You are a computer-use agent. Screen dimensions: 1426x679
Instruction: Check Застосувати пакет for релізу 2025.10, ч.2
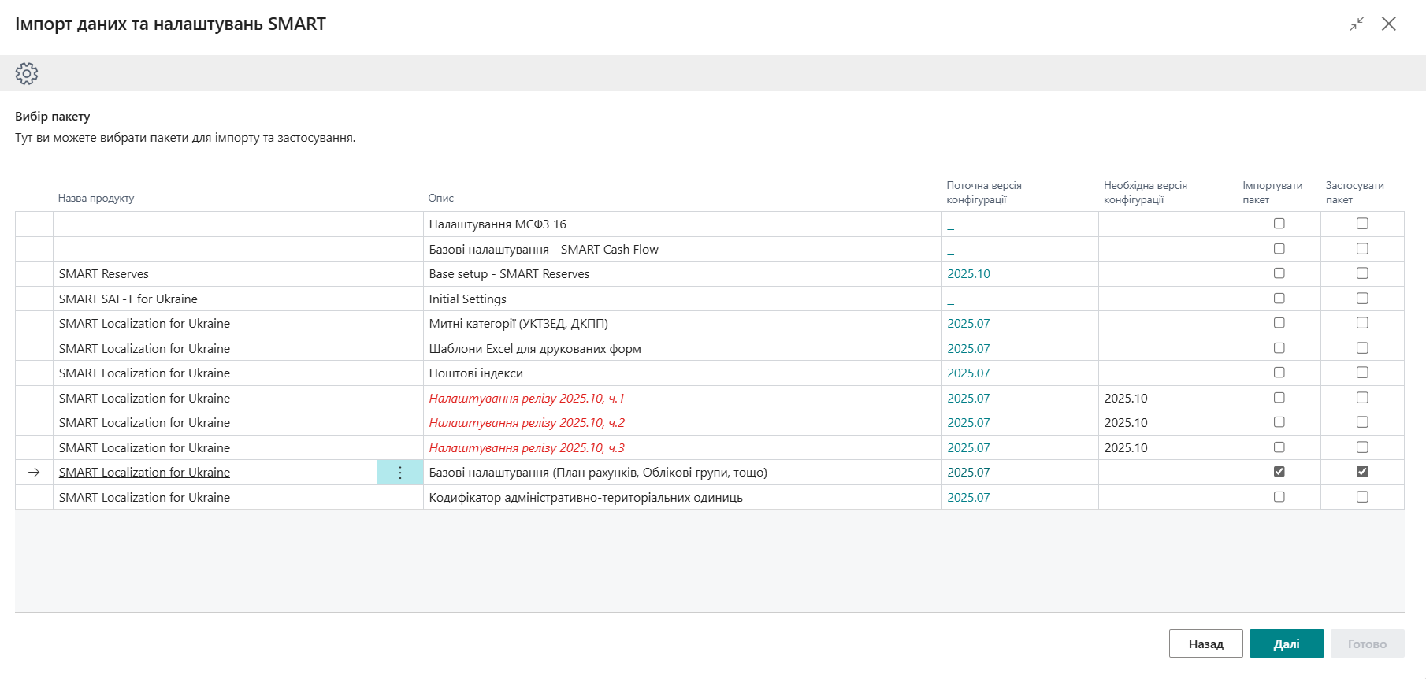(x=1362, y=422)
